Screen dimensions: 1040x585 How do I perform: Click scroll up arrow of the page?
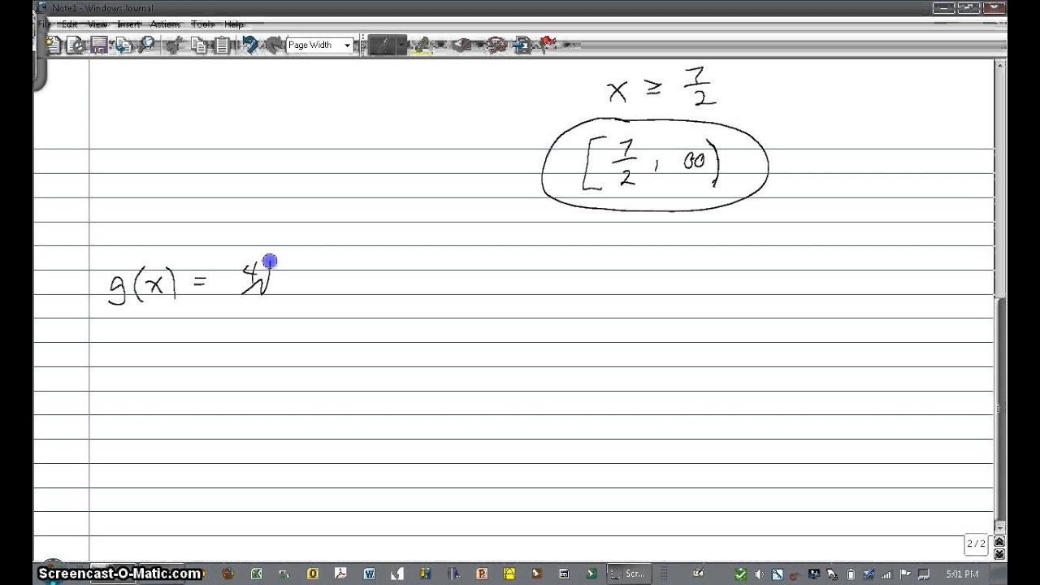point(1001,66)
